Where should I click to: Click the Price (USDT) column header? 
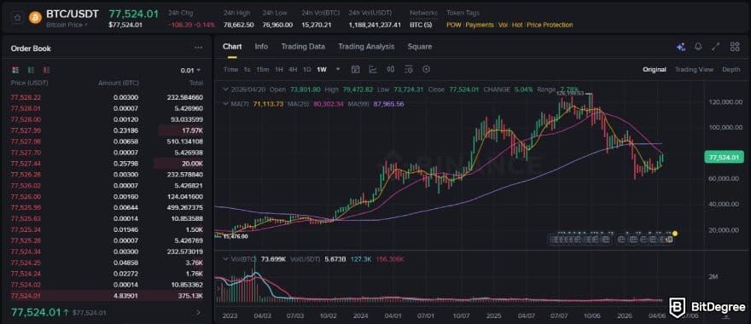[30, 84]
